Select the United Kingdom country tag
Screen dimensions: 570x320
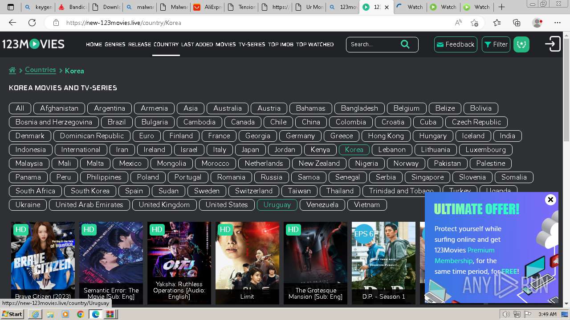[164, 204]
